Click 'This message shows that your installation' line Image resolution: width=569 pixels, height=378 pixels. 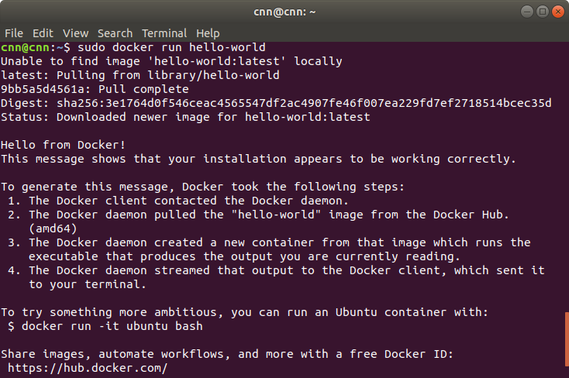[x=258, y=159]
